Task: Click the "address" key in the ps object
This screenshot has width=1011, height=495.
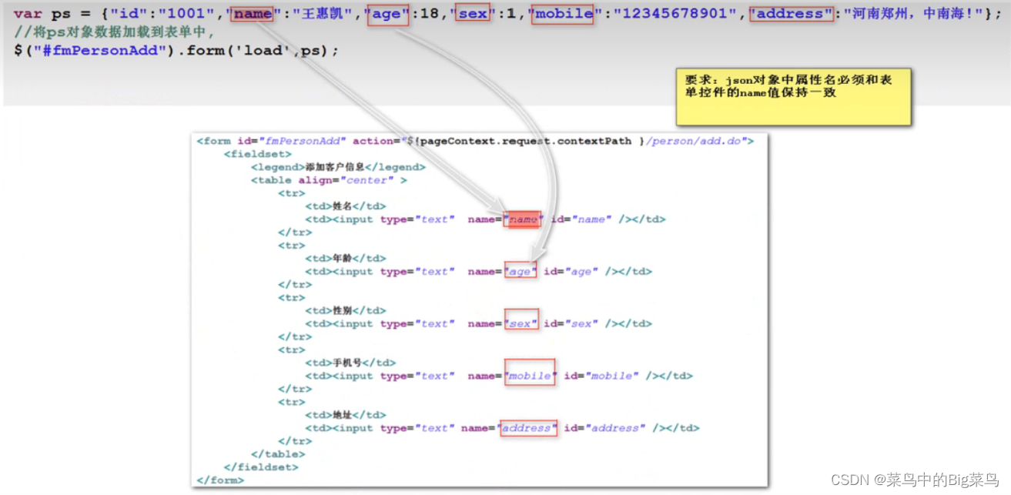Action: click(791, 14)
